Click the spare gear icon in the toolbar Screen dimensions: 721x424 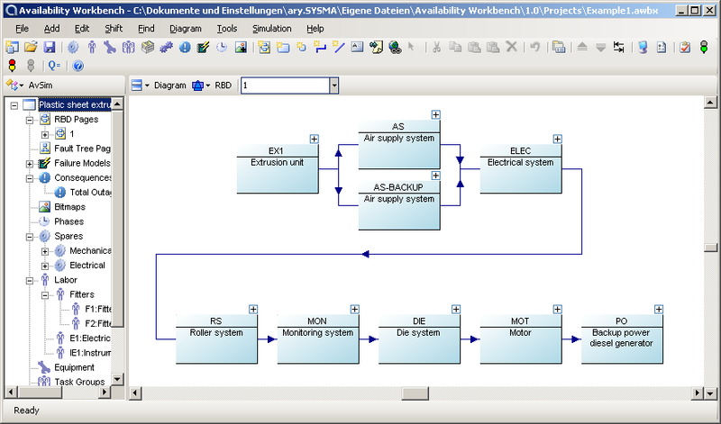(73, 47)
